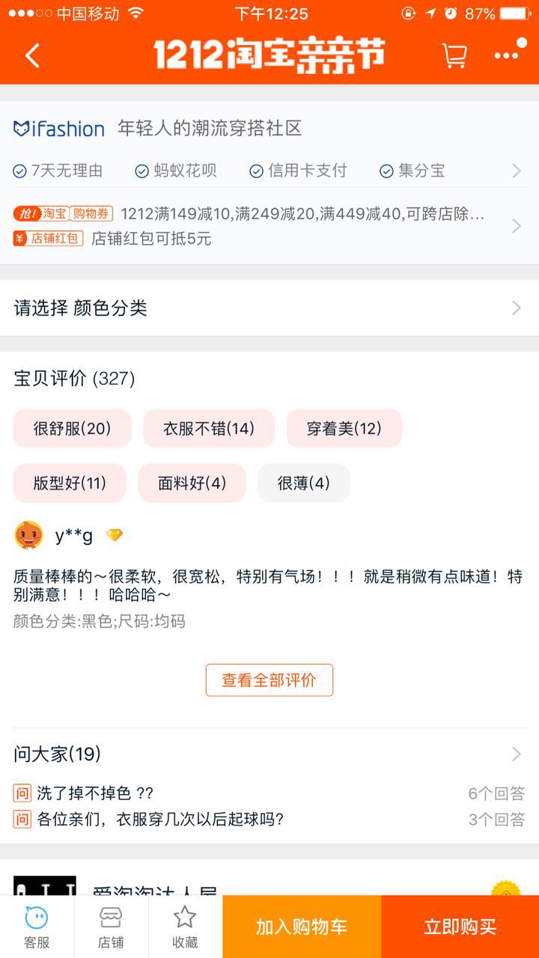Tap 查看全部评价 button
Viewport: 539px width, 958px height.
tap(269, 680)
